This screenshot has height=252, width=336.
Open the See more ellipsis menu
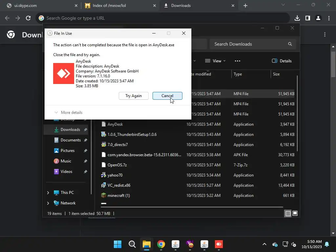click(238, 61)
